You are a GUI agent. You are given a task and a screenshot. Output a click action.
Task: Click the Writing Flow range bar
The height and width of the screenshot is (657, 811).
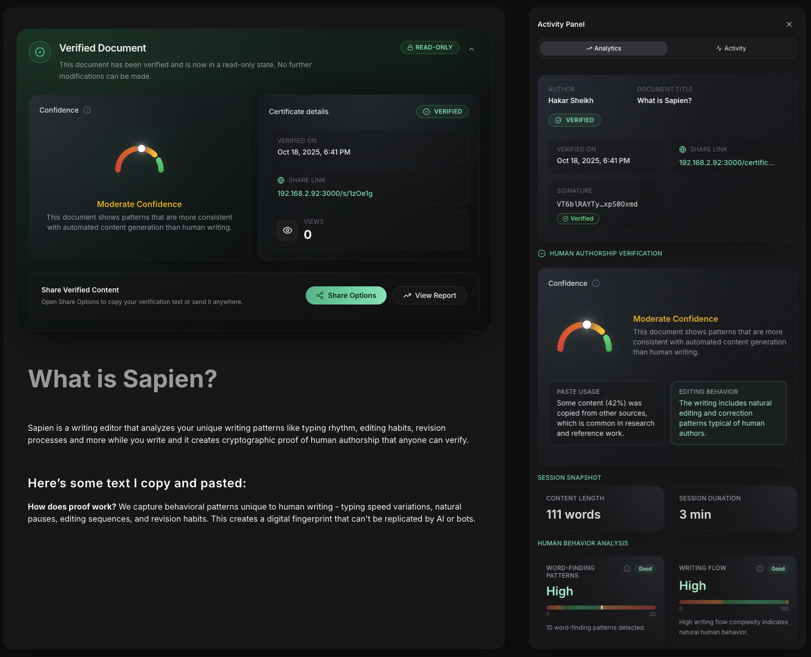coord(734,602)
